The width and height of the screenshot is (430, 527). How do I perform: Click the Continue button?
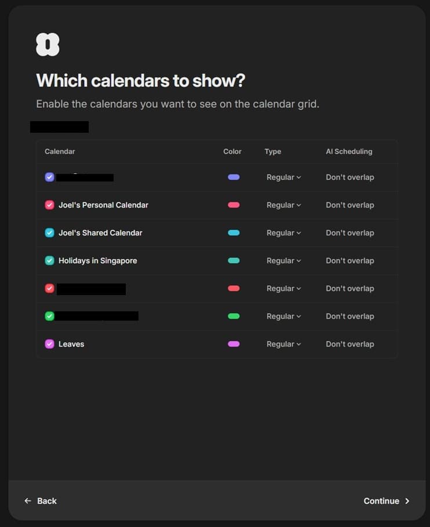[x=386, y=501]
